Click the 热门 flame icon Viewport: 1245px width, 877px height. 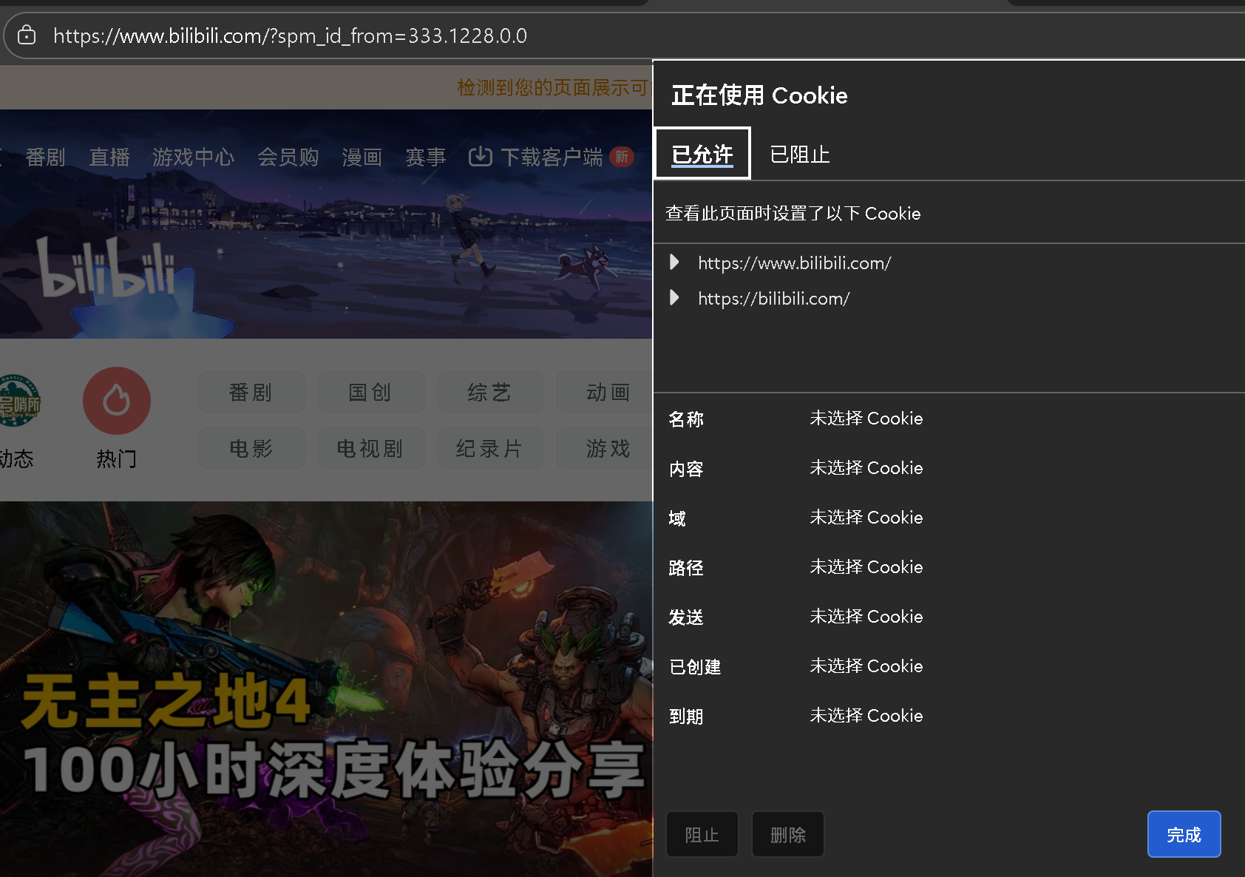(x=117, y=401)
